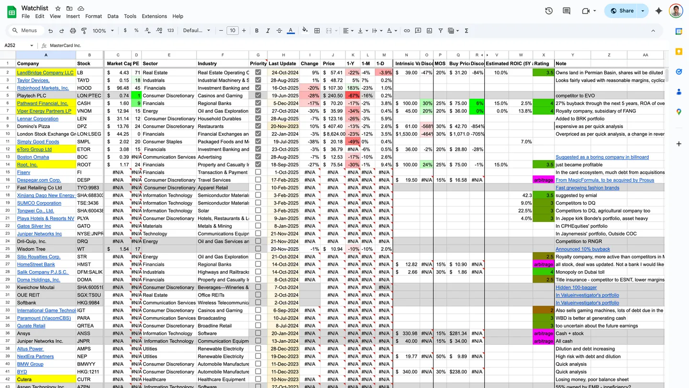
Task: Open the Extensions menu
Action: tap(154, 16)
